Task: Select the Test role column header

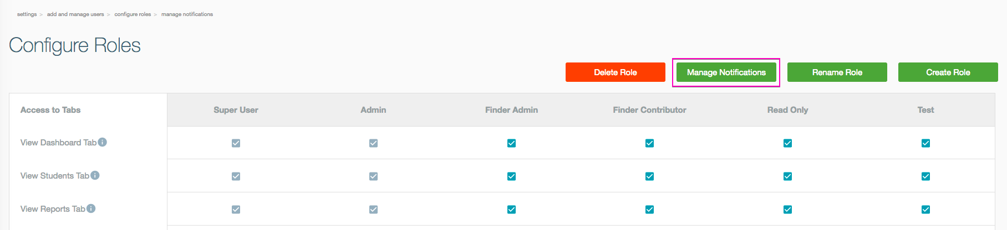Action: tap(925, 110)
